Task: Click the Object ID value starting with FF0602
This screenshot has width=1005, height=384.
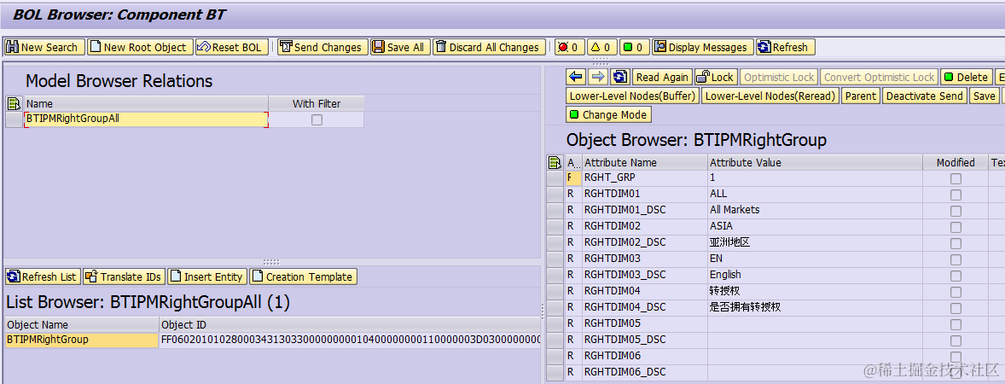Action: coord(350,340)
